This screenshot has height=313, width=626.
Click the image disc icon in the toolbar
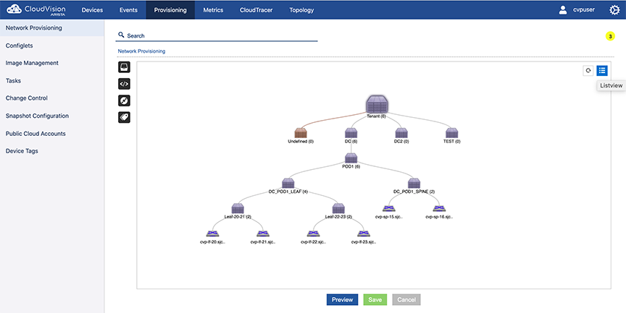[124, 100]
